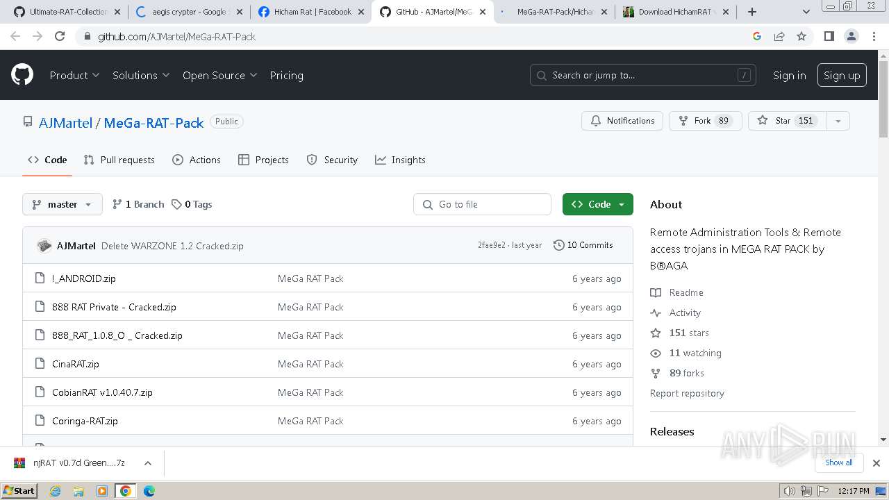This screenshot has width=889, height=500.
Task: Open the Star lists dropdown arrow
Action: [x=838, y=121]
